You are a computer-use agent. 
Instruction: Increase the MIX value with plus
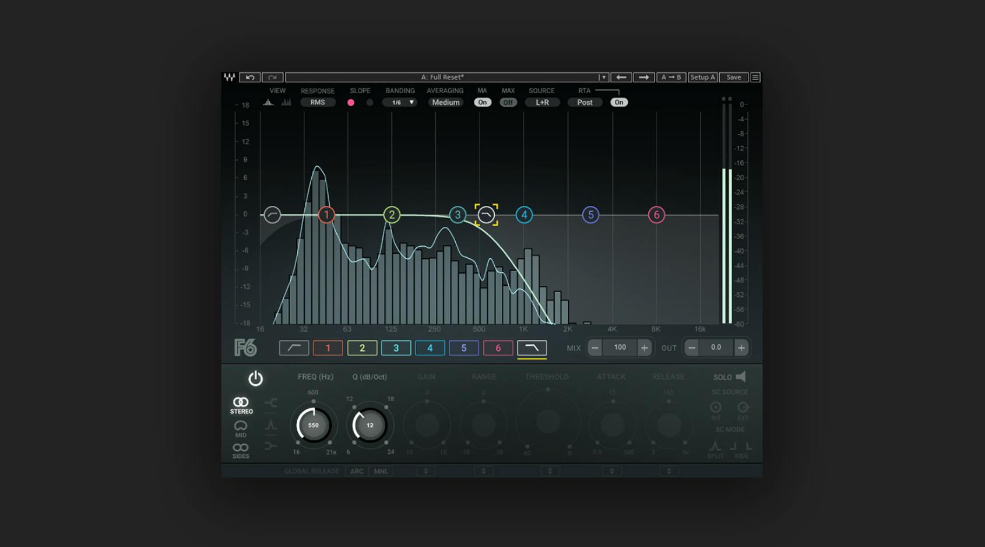coord(645,348)
